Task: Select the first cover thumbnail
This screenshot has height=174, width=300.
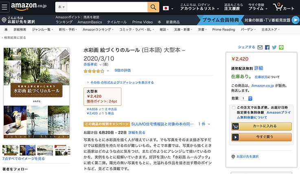Action: (x=10, y=150)
